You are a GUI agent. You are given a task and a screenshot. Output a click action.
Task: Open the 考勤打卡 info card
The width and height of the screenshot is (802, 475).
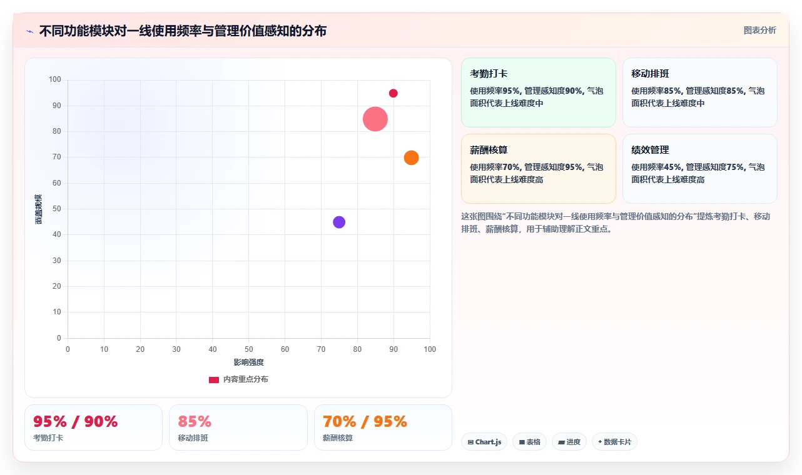[539, 92]
